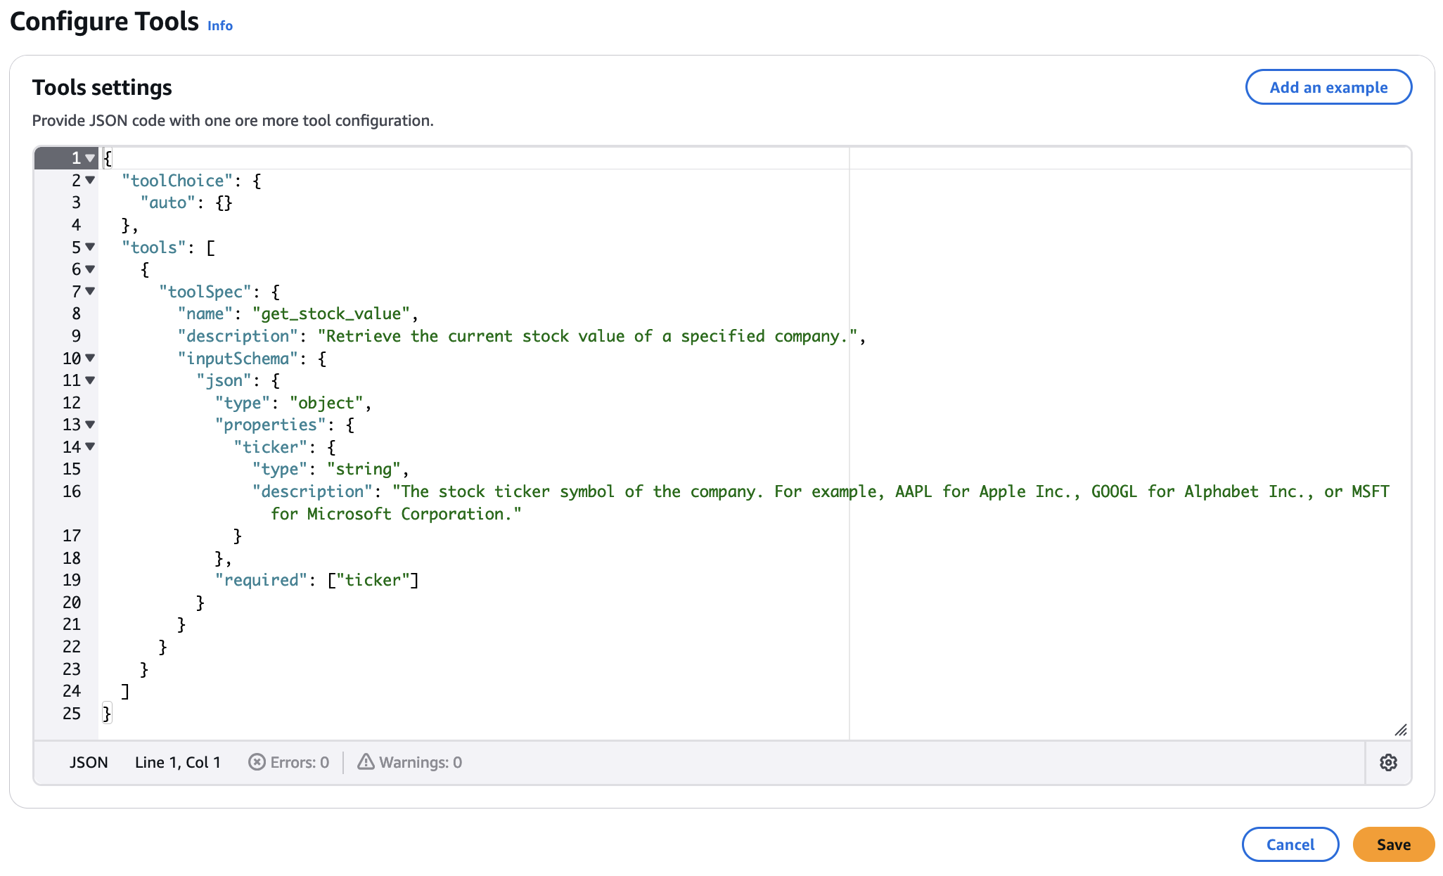
Task: Fold the tools array on line 5
Action: tap(90, 247)
